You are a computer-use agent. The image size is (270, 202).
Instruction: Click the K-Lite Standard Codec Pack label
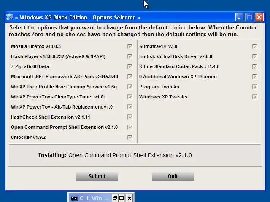(179, 66)
